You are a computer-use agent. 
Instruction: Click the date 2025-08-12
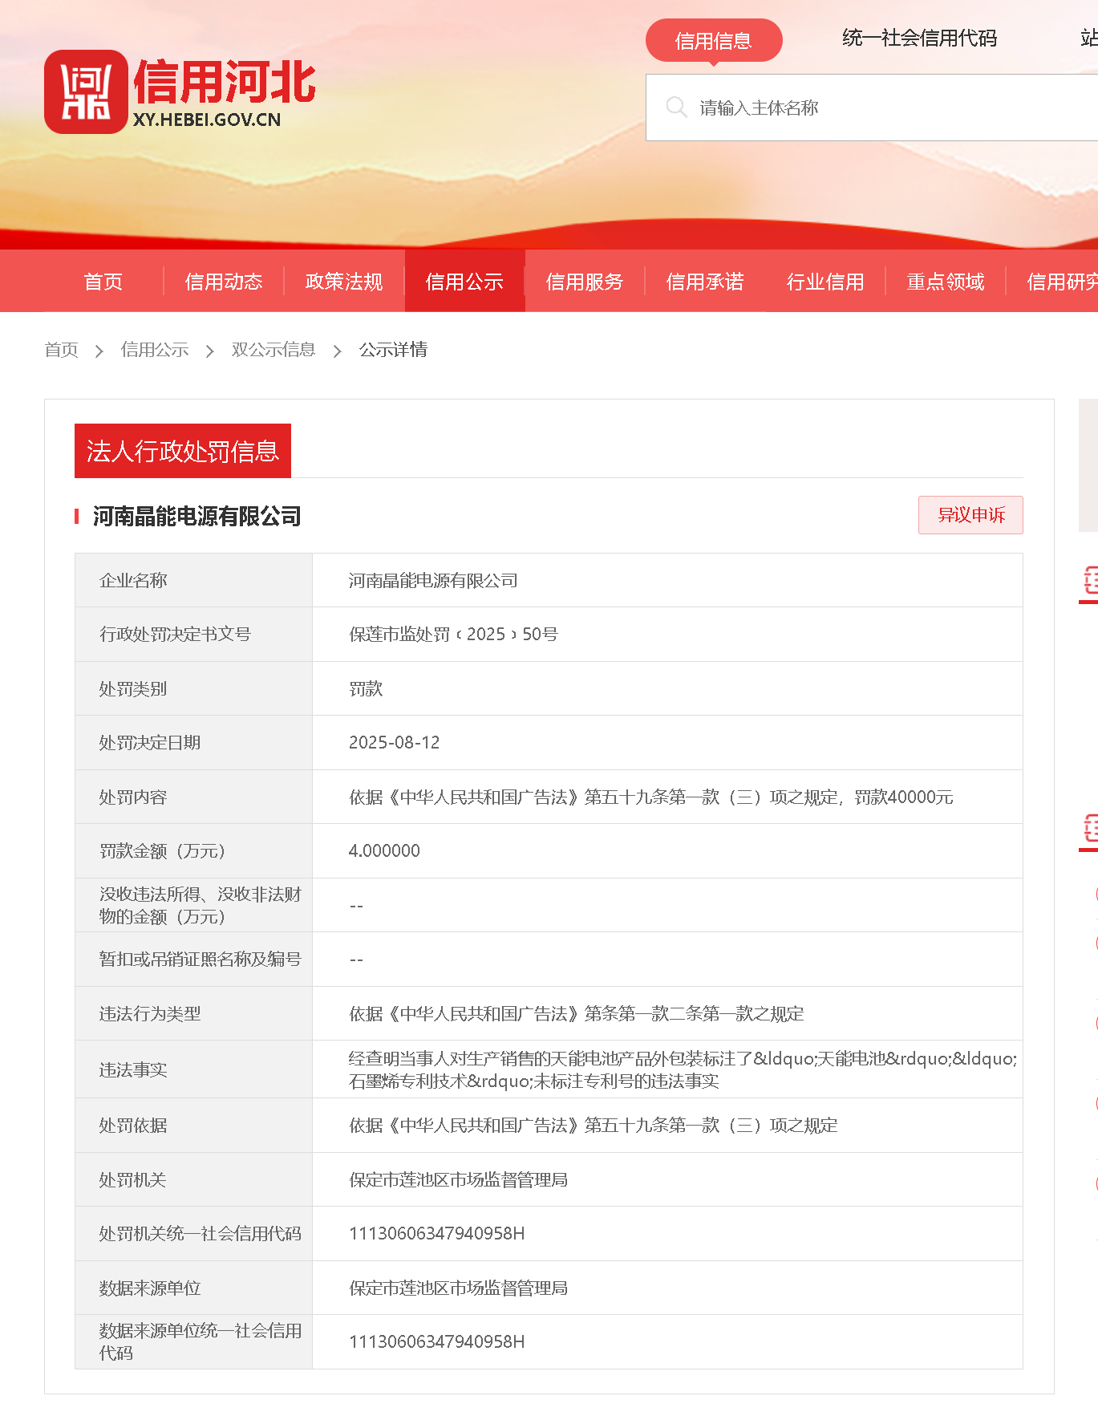(394, 742)
